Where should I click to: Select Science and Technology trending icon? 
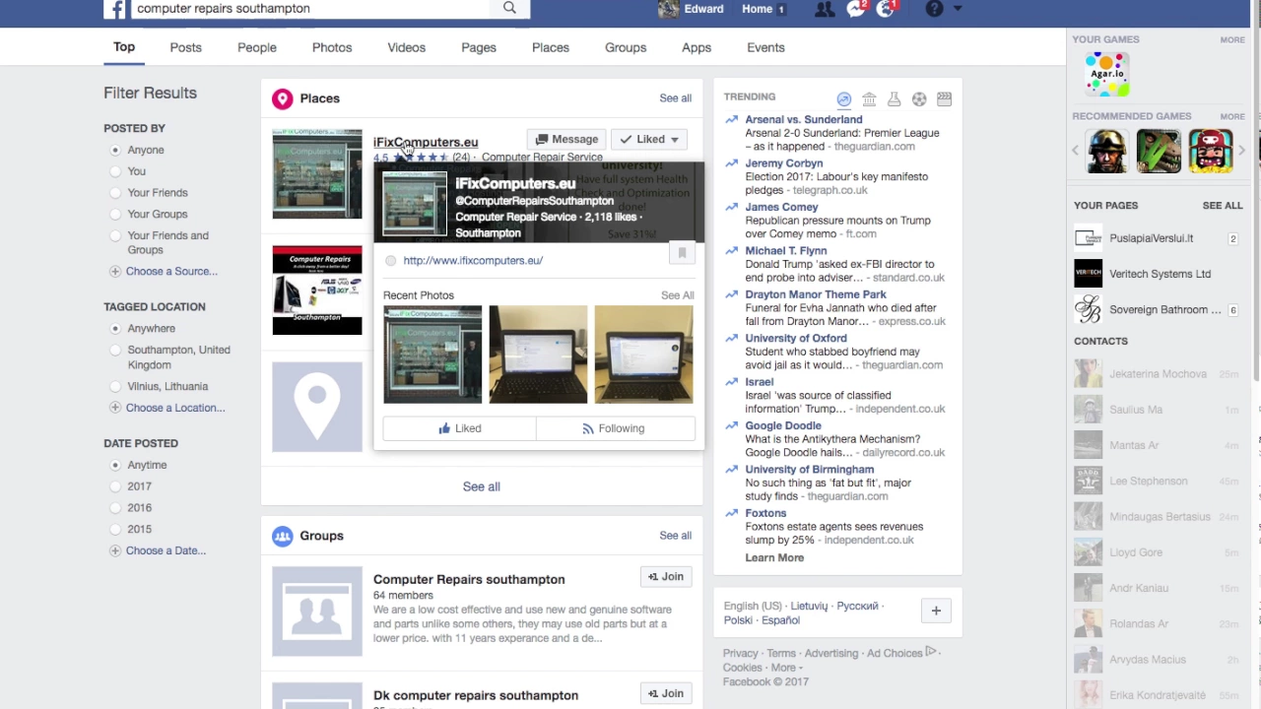pos(894,98)
